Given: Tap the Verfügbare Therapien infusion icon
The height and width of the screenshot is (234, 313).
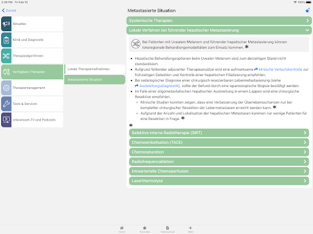Looking at the screenshot, I should 6,72.
